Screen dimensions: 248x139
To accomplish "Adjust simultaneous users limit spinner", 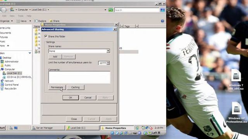I will coord(108,63).
